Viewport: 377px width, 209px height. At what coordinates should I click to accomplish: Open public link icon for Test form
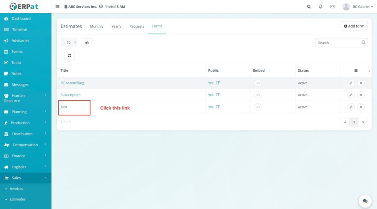[218, 107]
